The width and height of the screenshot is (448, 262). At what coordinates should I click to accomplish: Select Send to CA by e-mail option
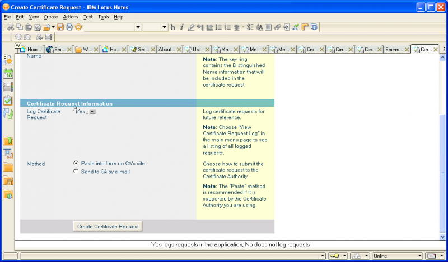(x=76, y=172)
